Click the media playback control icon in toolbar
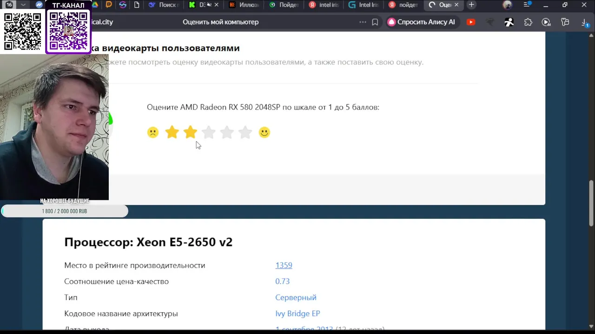The width and height of the screenshot is (595, 334). pyautogui.click(x=546, y=22)
